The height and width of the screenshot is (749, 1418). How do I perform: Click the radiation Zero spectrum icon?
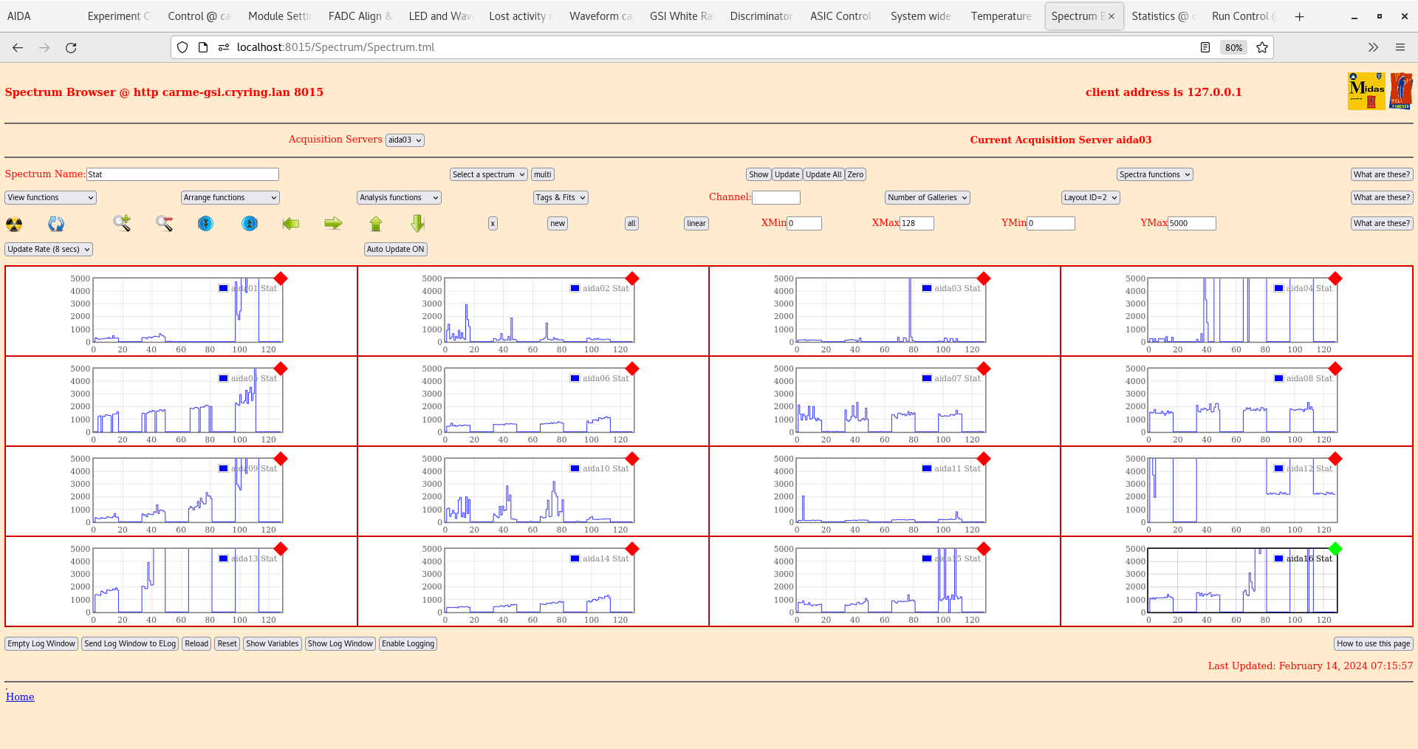tap(13, 224)
